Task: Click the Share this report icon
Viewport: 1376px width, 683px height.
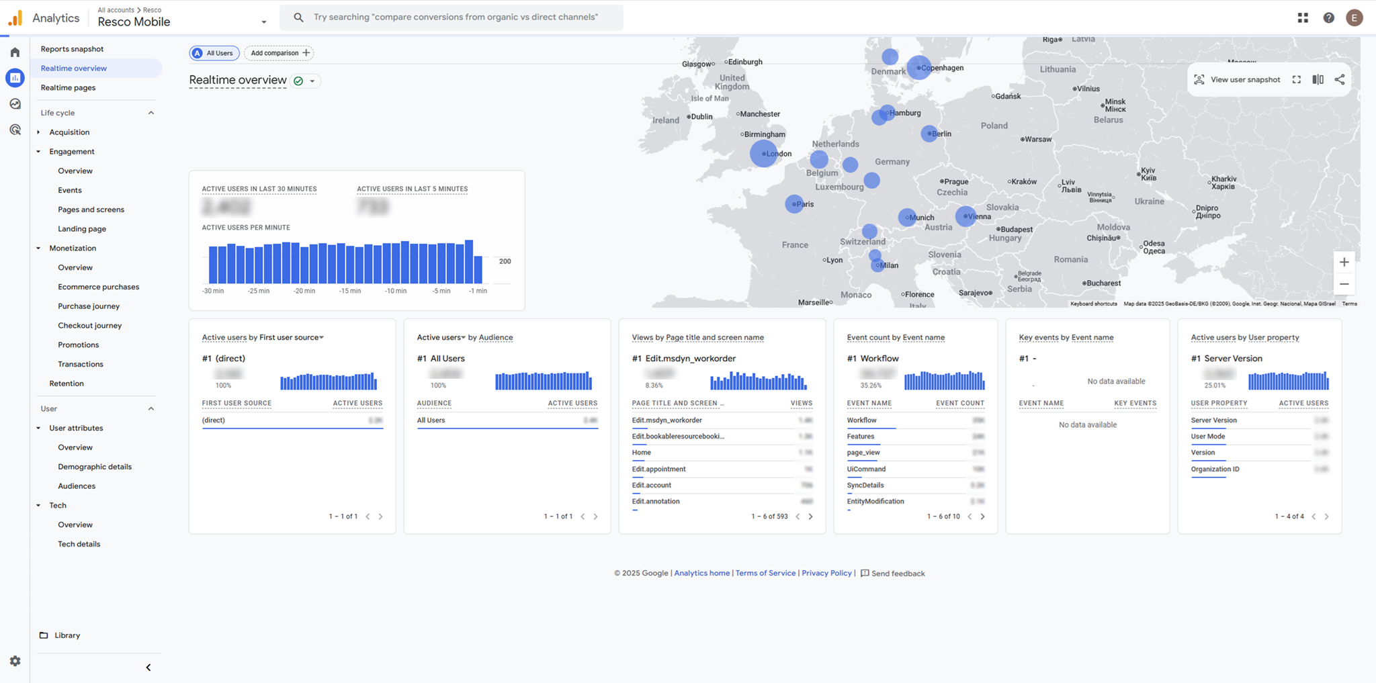Action: coord(1339,79)
